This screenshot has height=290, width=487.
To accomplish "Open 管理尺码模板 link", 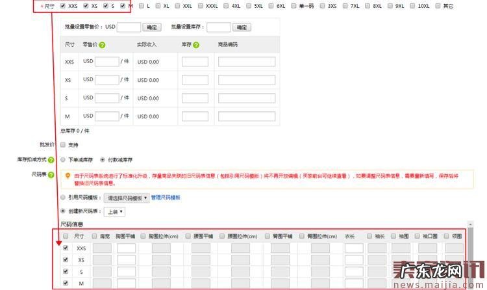I will 166,197.
